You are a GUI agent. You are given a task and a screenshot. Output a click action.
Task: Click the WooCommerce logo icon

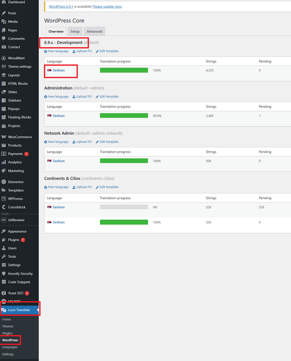4,137
